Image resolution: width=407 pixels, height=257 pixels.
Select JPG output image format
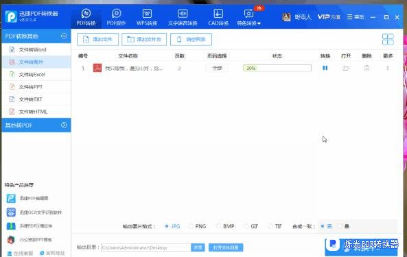point(172,226)
